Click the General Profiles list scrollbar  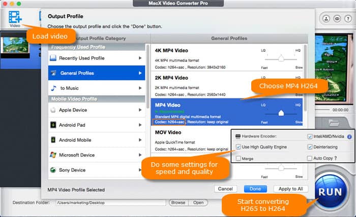point(305,77)
